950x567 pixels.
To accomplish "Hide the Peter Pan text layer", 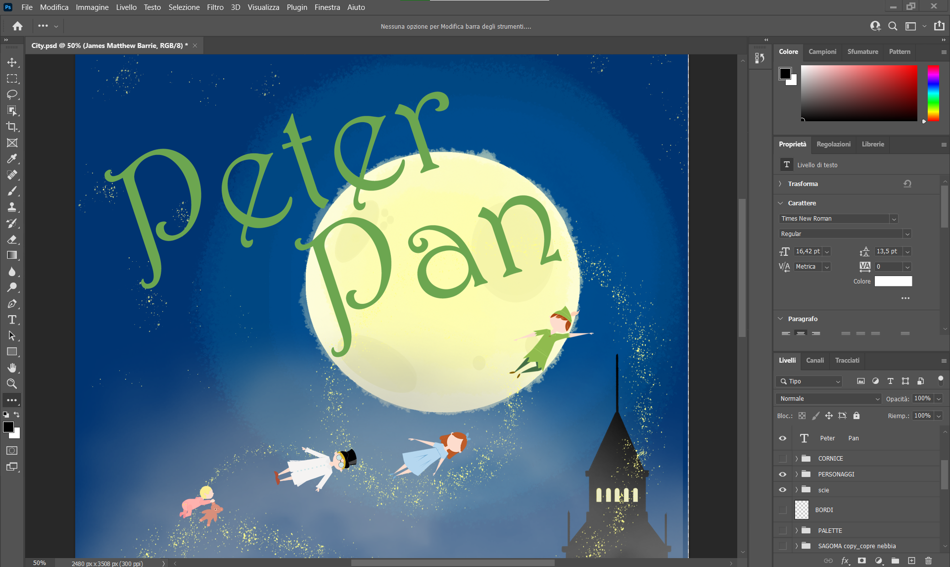I will 782,438.
